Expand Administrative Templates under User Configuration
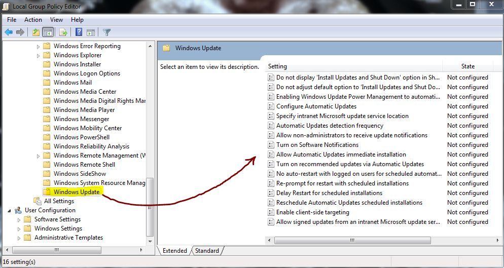 point(19,238)
